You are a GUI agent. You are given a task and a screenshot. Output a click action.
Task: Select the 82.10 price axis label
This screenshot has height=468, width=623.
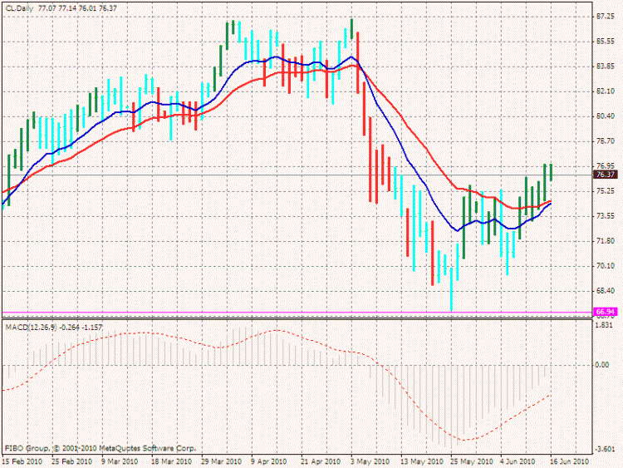click(605, 91)
